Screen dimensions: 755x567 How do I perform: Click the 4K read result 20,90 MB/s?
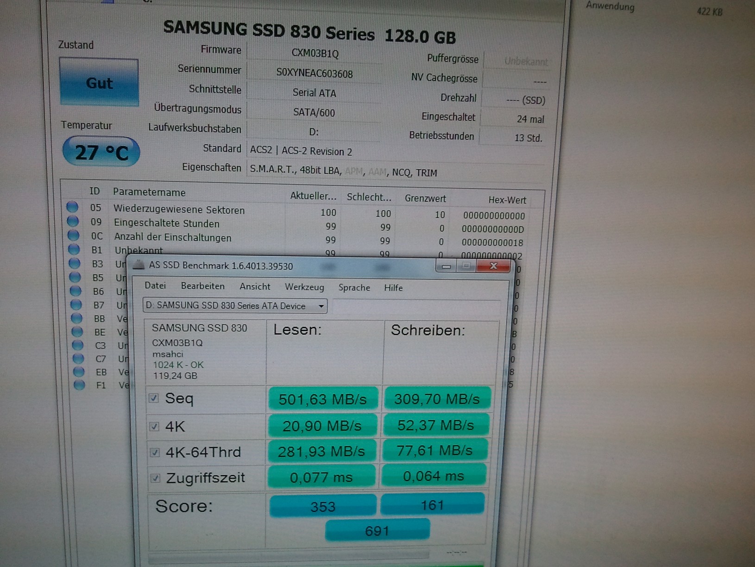pos(322,426)
